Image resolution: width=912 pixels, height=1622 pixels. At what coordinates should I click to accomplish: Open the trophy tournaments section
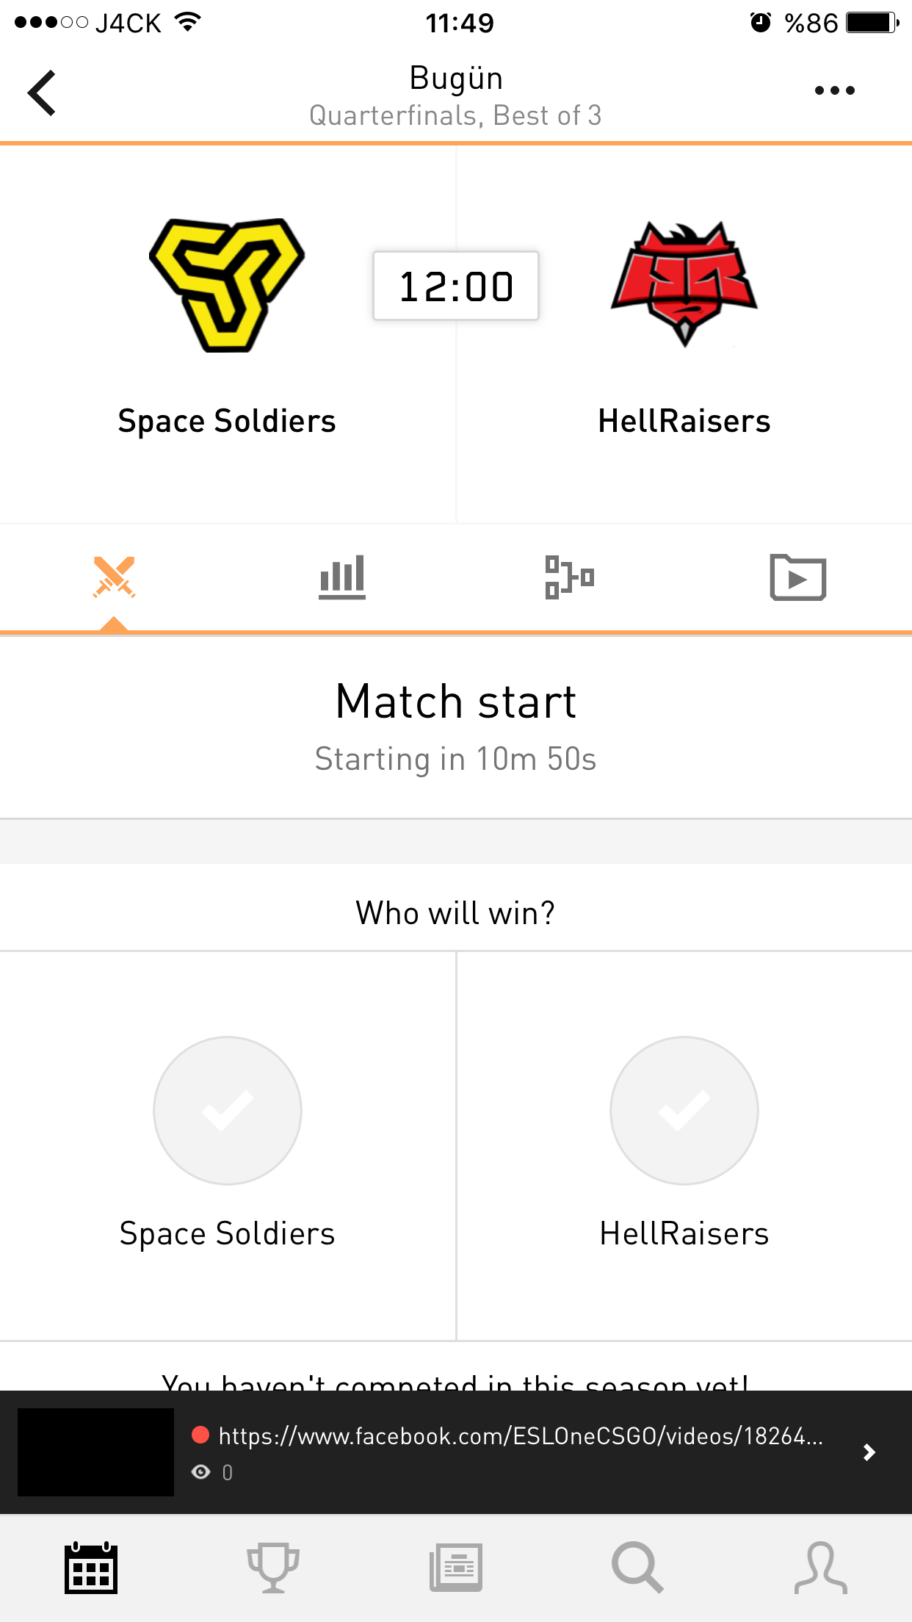click(273, 1568)
